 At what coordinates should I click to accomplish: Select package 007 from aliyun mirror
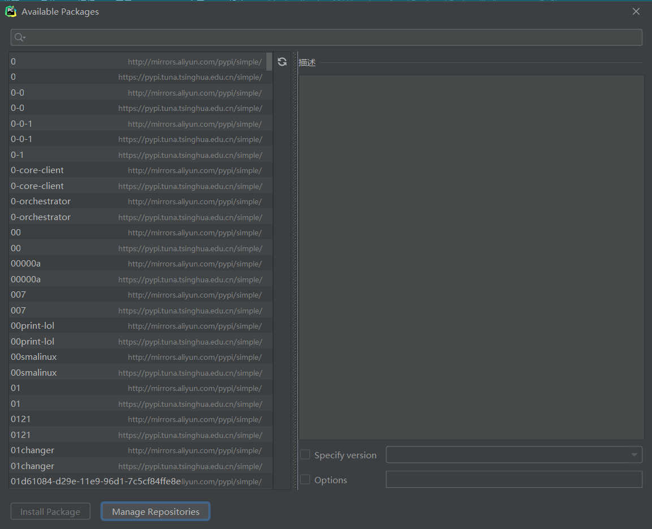click(141, 295)
